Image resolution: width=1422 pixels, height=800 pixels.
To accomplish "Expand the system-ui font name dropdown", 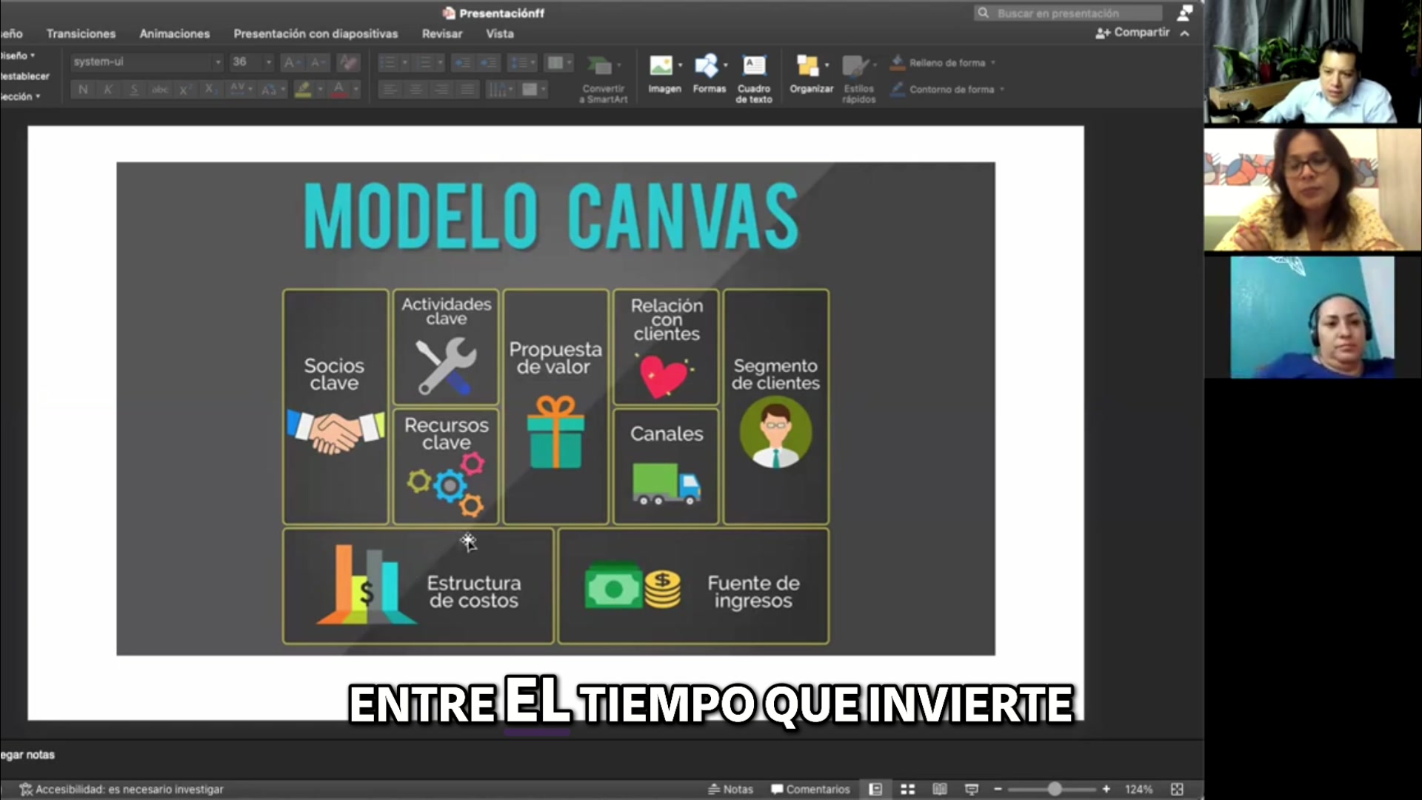I will pyautogui.click(x=218, y=62).
